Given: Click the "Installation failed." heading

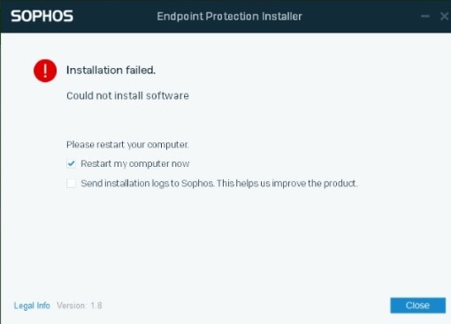Looking at the screenshot, I should pyautogui.click(x=111, y=70).
